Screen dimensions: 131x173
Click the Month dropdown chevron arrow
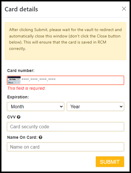click(61, 107)
